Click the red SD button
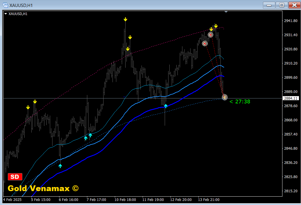Screen dimensions: 301x205 (x=15, y=177)
